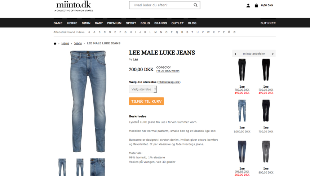The height and width of the screenshot is (176, 310).
Task: Open the Vælg størrelse size dropdown
Action: click(x=143, y=89)
